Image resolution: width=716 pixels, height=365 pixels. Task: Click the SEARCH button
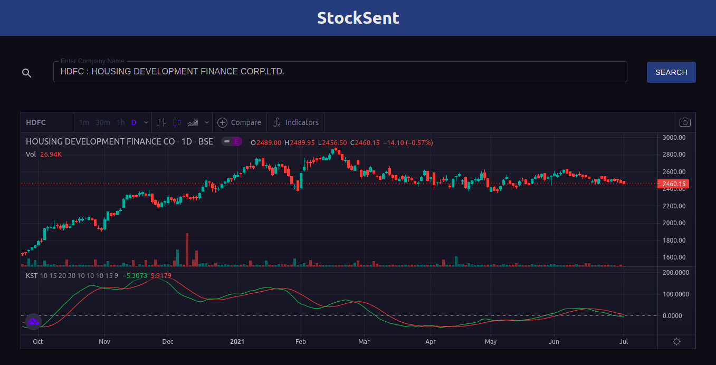pos(671,72)
